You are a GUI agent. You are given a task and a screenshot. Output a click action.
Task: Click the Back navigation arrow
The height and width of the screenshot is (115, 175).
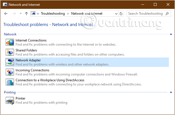pos(6,14)
